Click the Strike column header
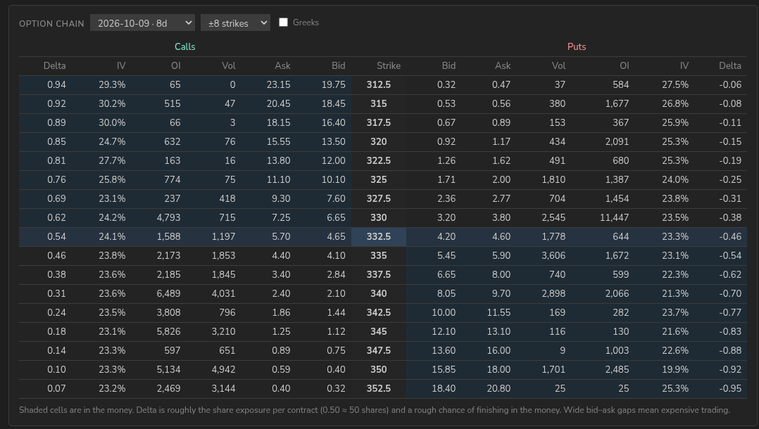The width and height of the screenshot is (759, 429). point(388,66)
